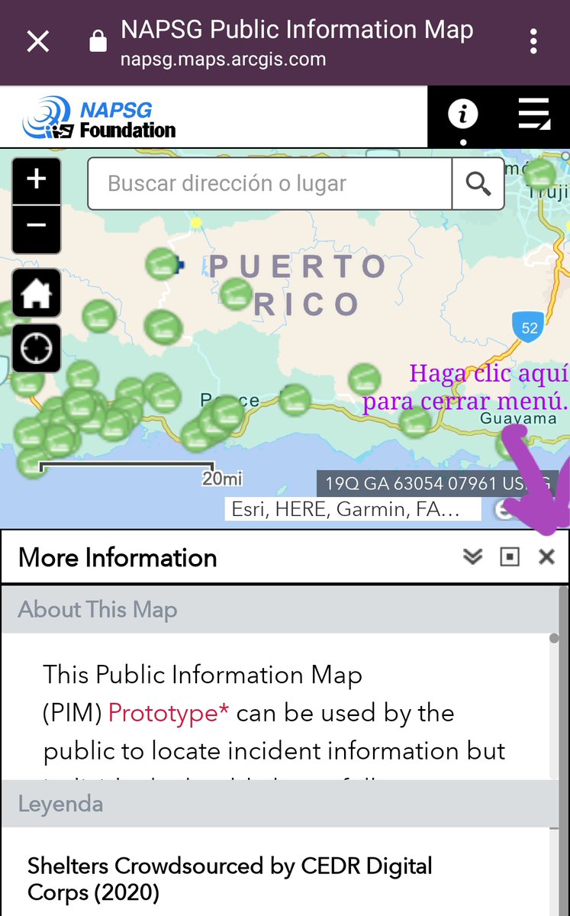The image size is (570, 916).
Task: Expand the Leyenda section
Action: (281, 804)
